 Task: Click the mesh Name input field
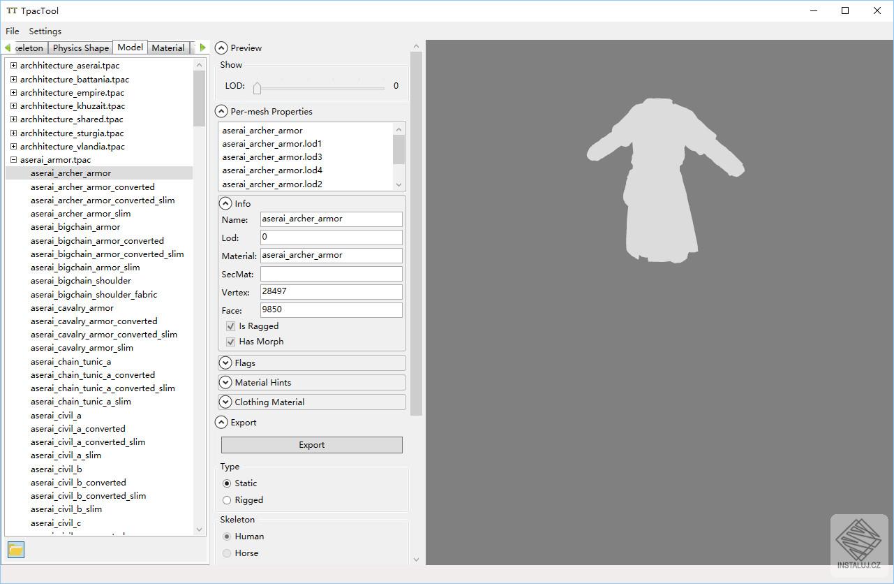pyautogui.click(x=331, y=219)
